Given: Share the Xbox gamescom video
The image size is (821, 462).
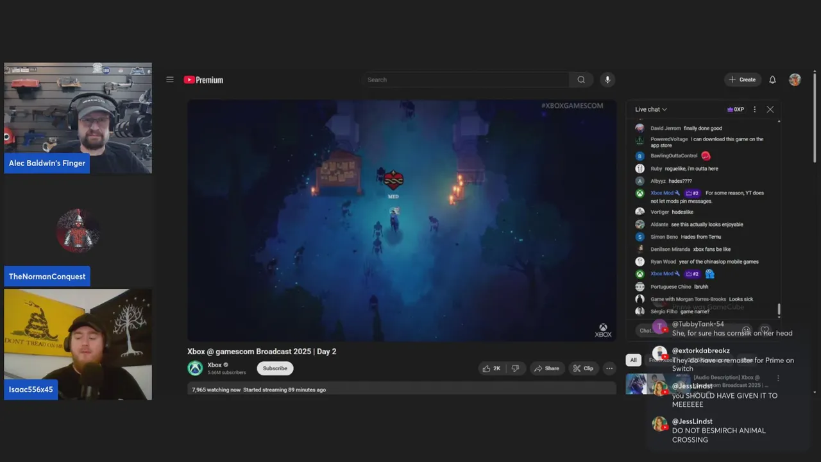Looking at the screenshot, I should pyautogui.click(x=546, y=368).
